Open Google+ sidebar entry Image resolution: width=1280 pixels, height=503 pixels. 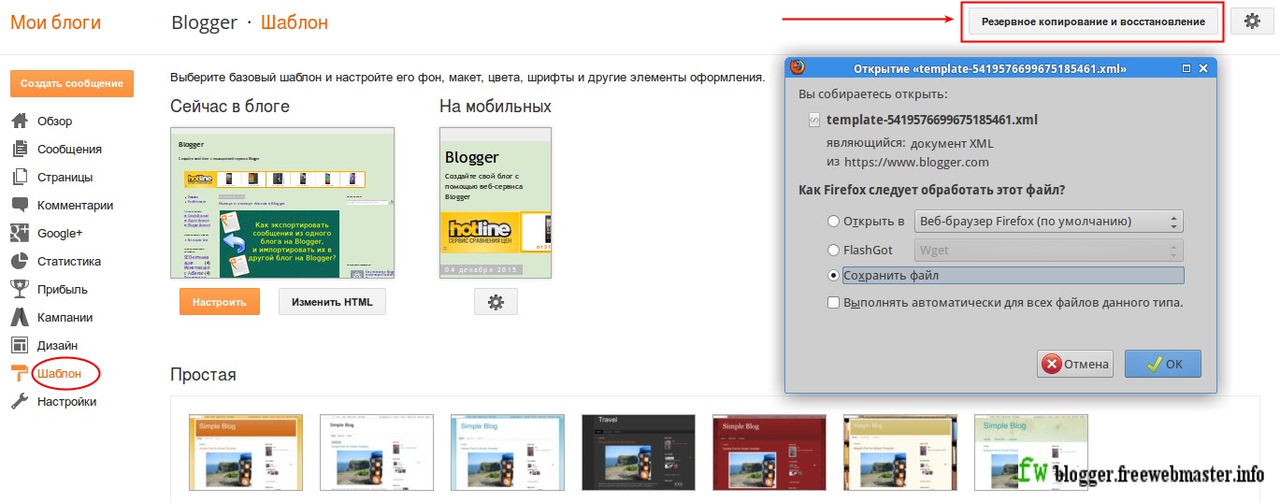click(x=60, y=233)
